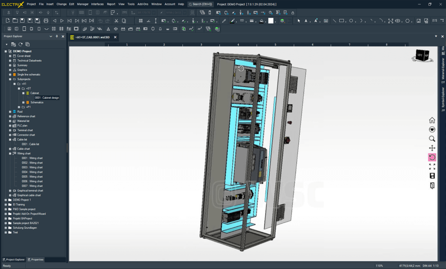Open the Properties tab at the bottom left
This screenshot has height=269, width=446.
[x=35, y=259]
